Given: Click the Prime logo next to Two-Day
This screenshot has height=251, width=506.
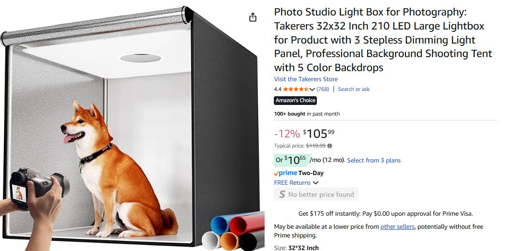Looking at the screenshot, I should point(285,173).
